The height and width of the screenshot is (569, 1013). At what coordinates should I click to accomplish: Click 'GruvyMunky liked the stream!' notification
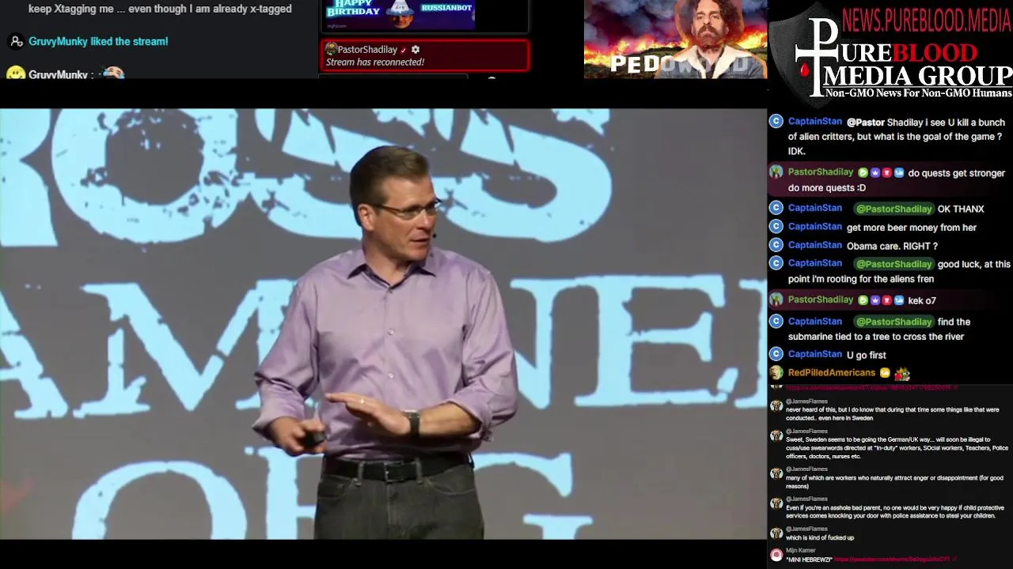[x=98, y=41]
